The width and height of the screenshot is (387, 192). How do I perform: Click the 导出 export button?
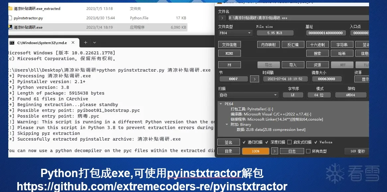[268, 65]
